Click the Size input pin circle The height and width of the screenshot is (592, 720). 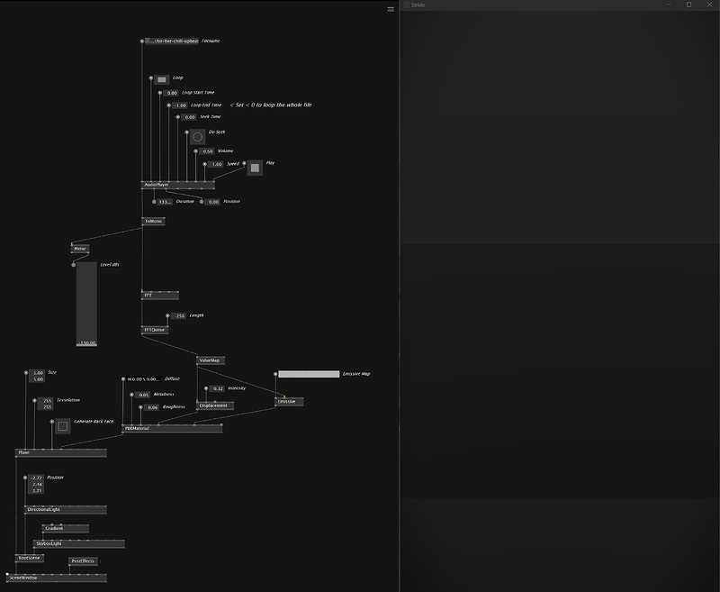pos(26,373)
